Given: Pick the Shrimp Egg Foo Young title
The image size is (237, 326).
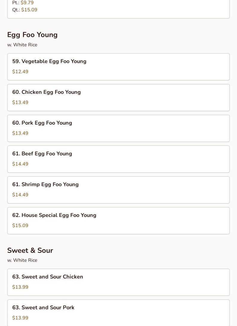Looking at the screenshot, I should (x=45, y=184).
